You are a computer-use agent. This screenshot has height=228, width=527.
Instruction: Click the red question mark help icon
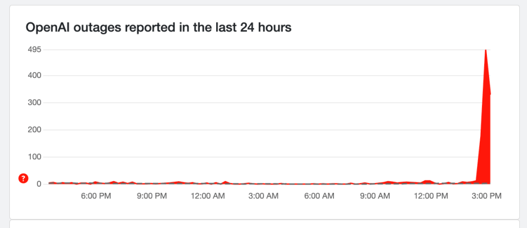24,179
